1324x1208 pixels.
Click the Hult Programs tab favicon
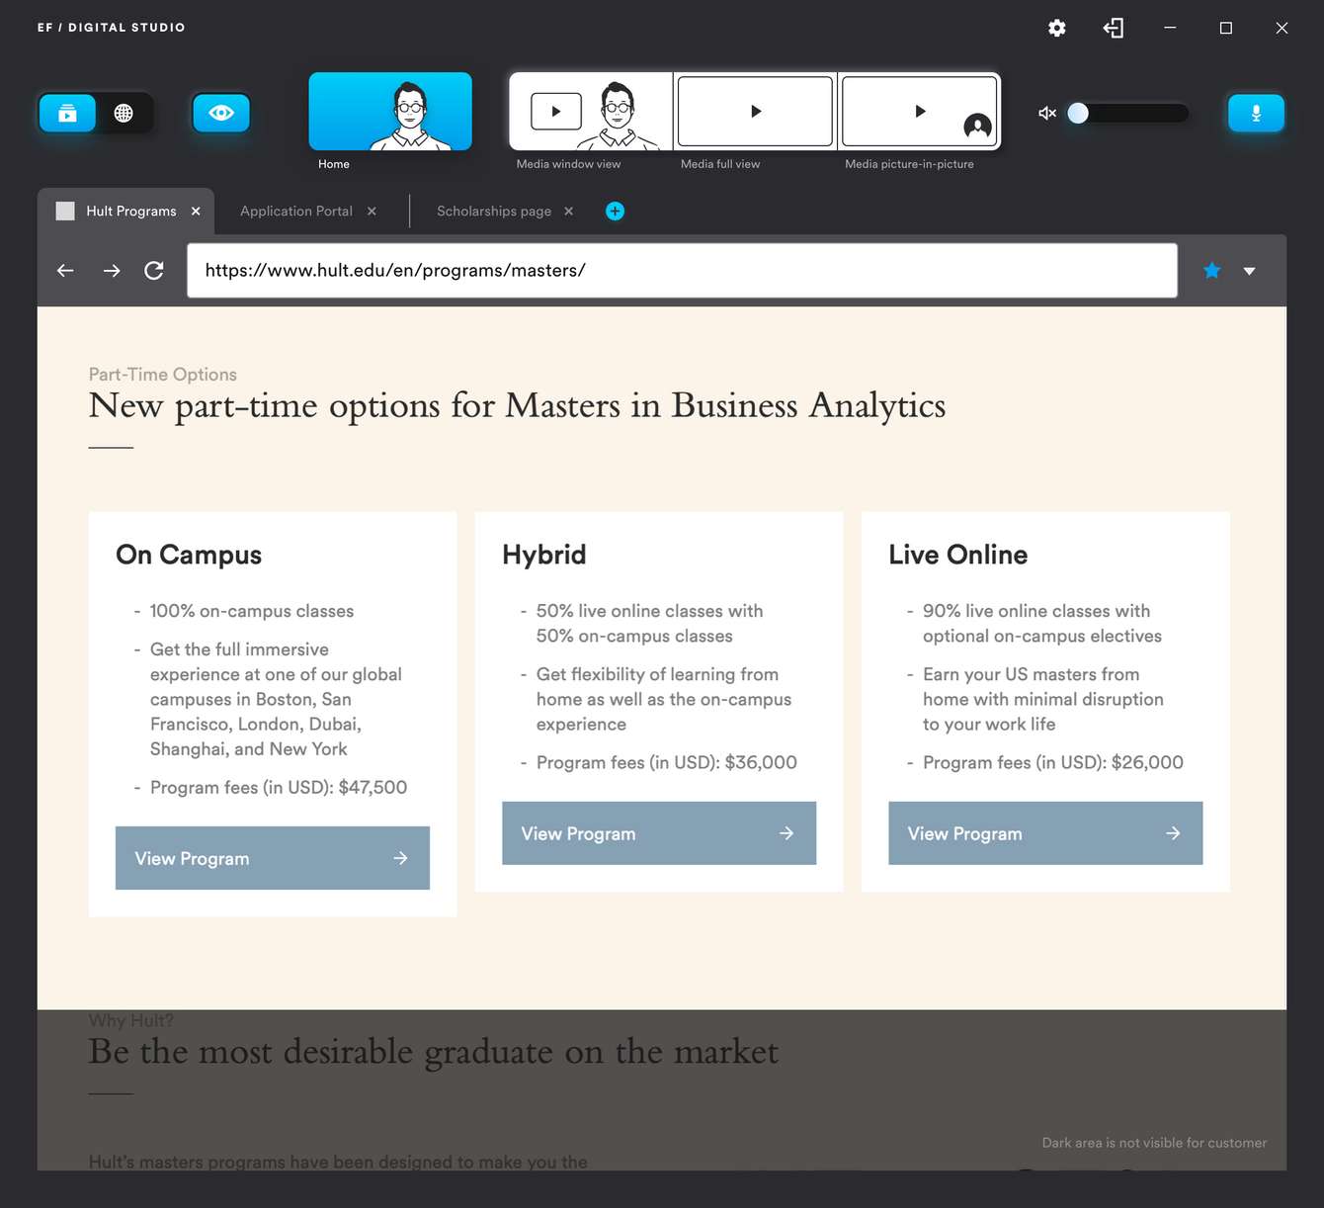point(65,211)
